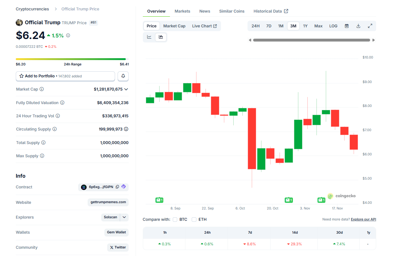Open the gettrumpmemes.com website link
Screen dimensions: 419x256
pos(108,202)
